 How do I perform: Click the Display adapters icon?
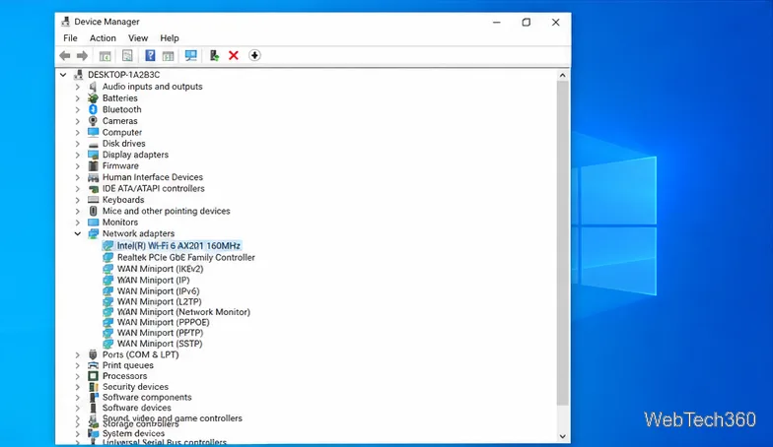click(x=93, y=155)
